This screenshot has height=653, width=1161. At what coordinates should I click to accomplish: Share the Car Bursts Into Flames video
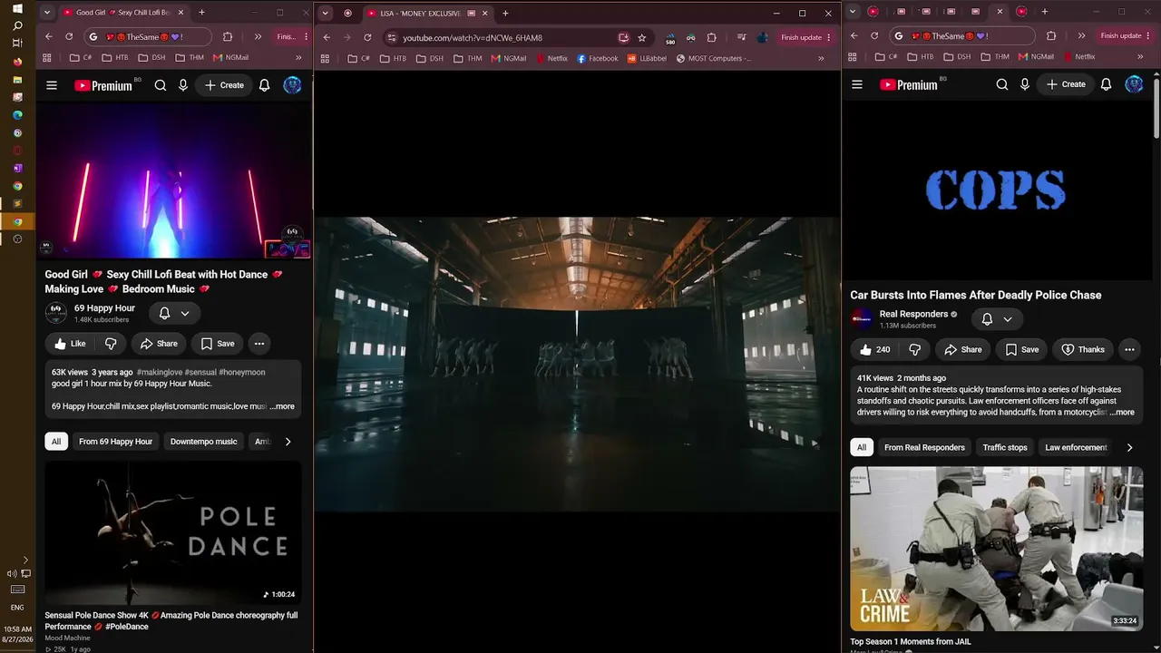[963, 349]
